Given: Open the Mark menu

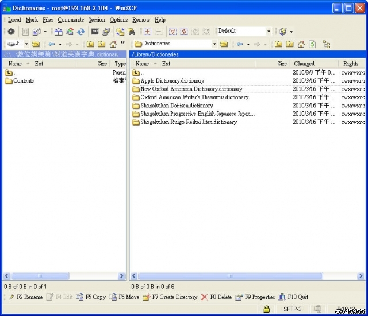Looking at the screenshot, I should tap(32, 20).
